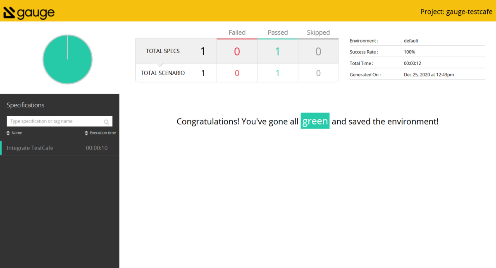Click the green results pie chart

(67, 59)
